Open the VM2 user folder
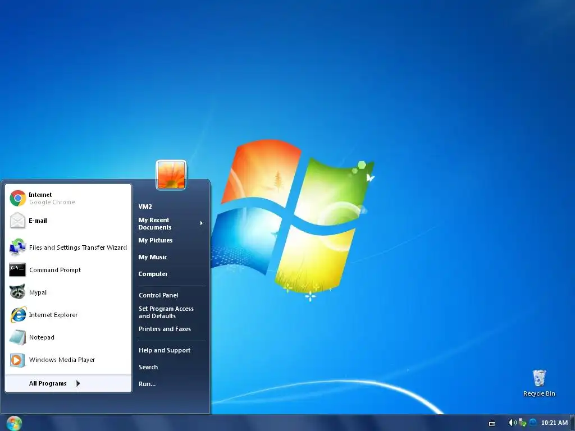The width and height of the screenshot is (575, 431). (x=171, y=207)
